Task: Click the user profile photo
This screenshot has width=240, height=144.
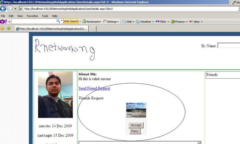Action: tap(55, 95)
